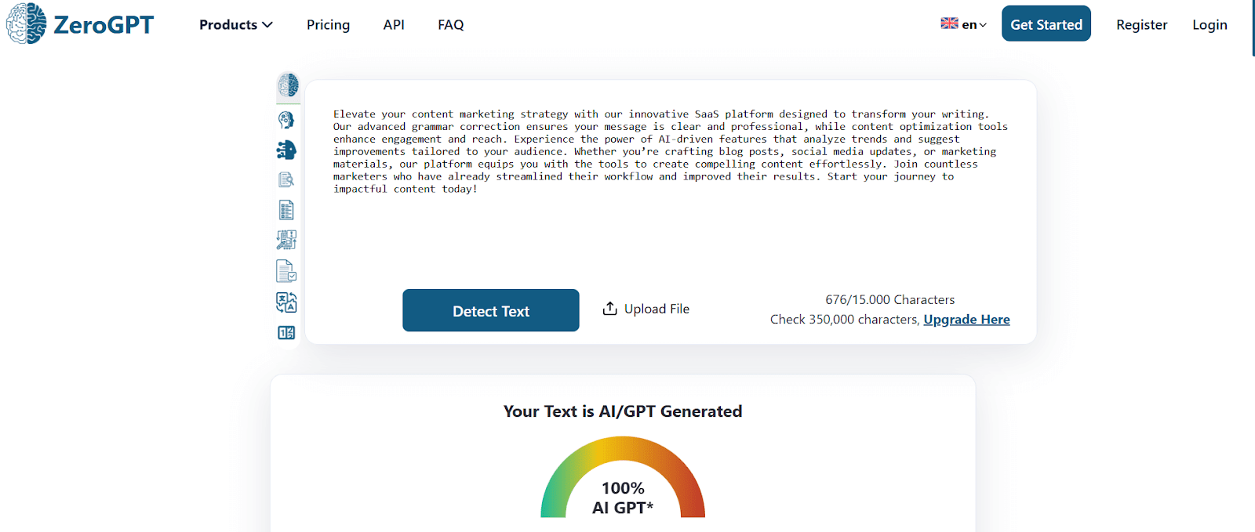1255x532 pixels.
Task: Click the Upgrade Here link
Action: [x=966, y=319]
